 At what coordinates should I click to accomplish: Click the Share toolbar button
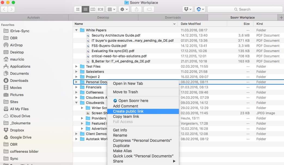[137, 9]
